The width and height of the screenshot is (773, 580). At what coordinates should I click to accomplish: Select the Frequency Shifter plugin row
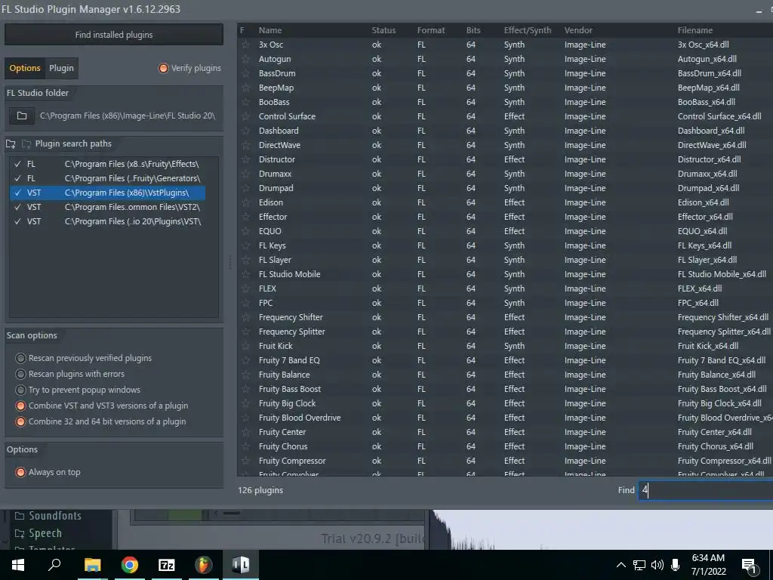(x=505, y=317)
